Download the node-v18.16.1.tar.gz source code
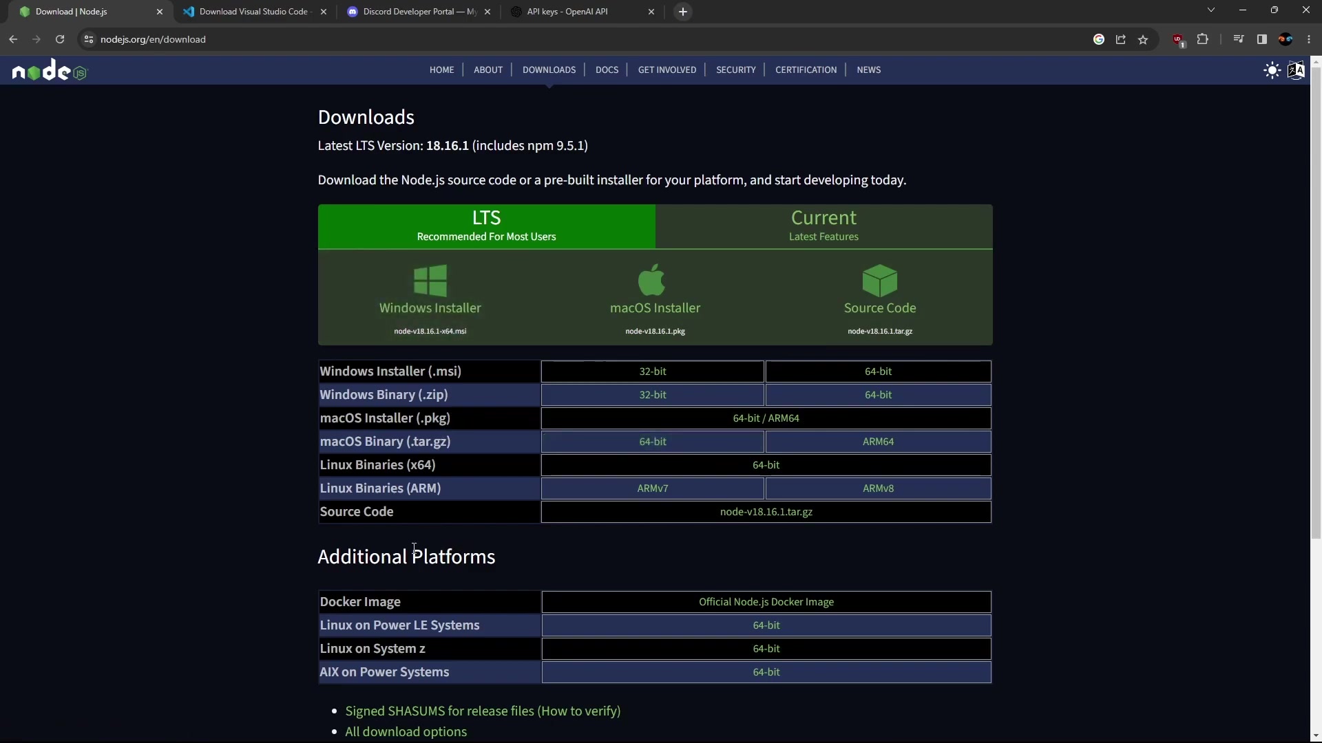 [766, 512]
